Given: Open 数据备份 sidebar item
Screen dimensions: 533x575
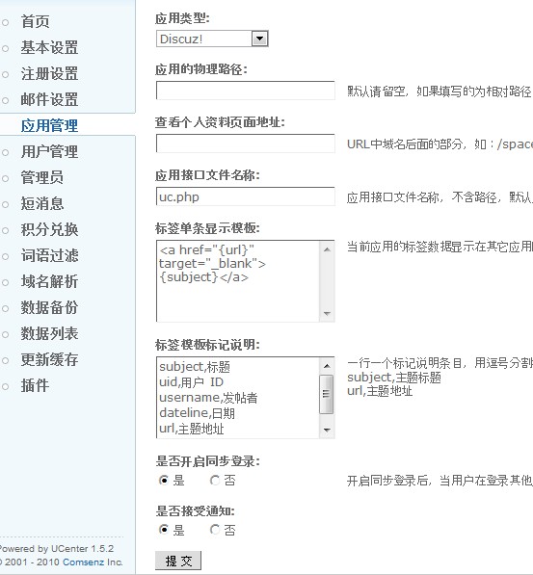Looking at the screenshot, I should 49,307.
